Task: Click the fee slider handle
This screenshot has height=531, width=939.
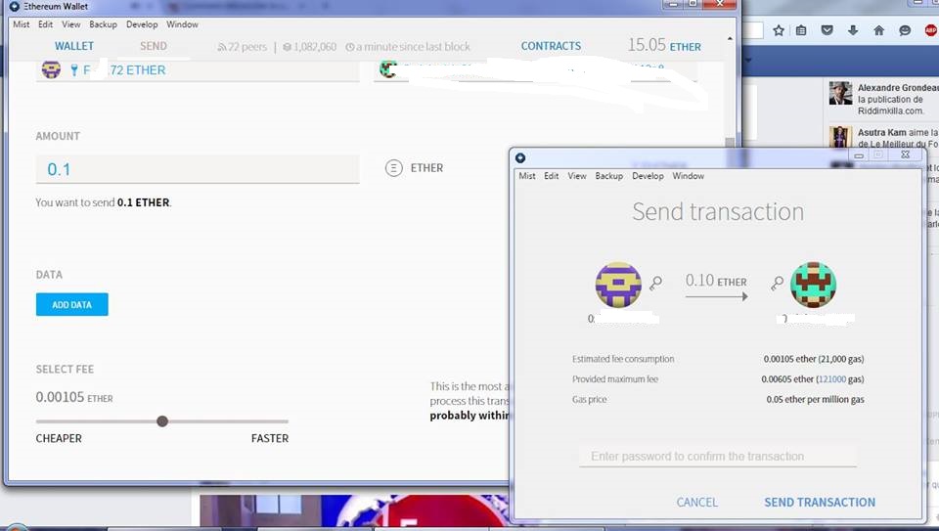Action: pyautogui.click(x=162, y=421)
